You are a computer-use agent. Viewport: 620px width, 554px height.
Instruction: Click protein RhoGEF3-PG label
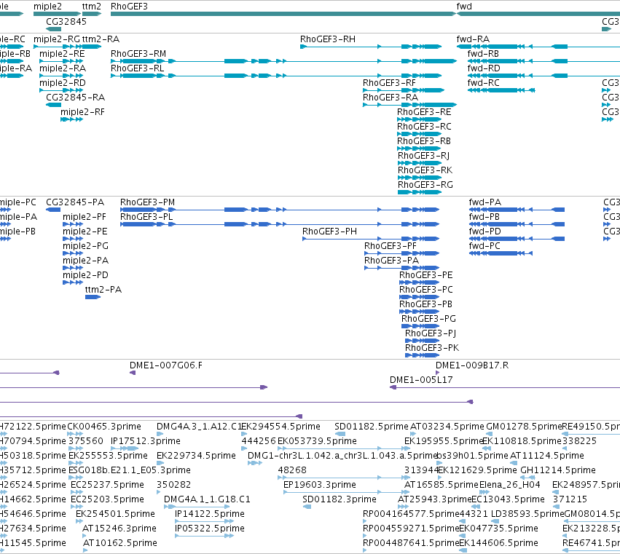pyautogui.click(x=428, y=320)
